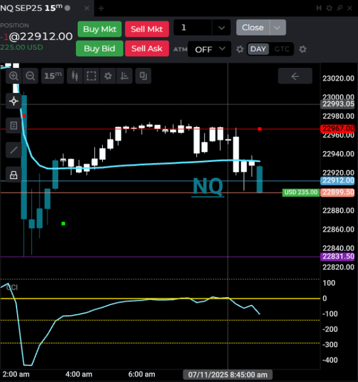
Task: Click the red marker on the 22967 line
Action: [x=259, y=129]
